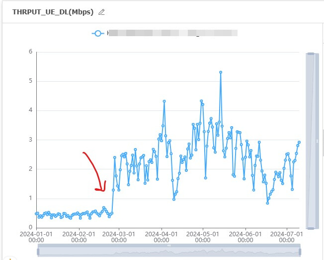Click the left handle of the horizontal zoom slider
This screenshot has width=324, height=260.
38,251
